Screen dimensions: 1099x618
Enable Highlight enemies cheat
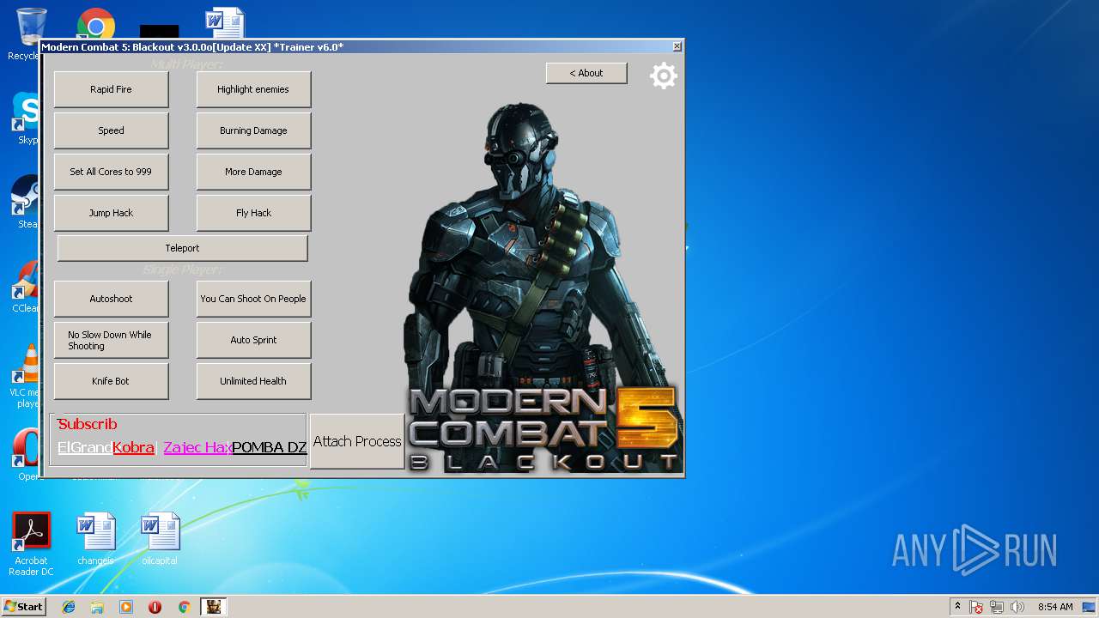point(253,89)
